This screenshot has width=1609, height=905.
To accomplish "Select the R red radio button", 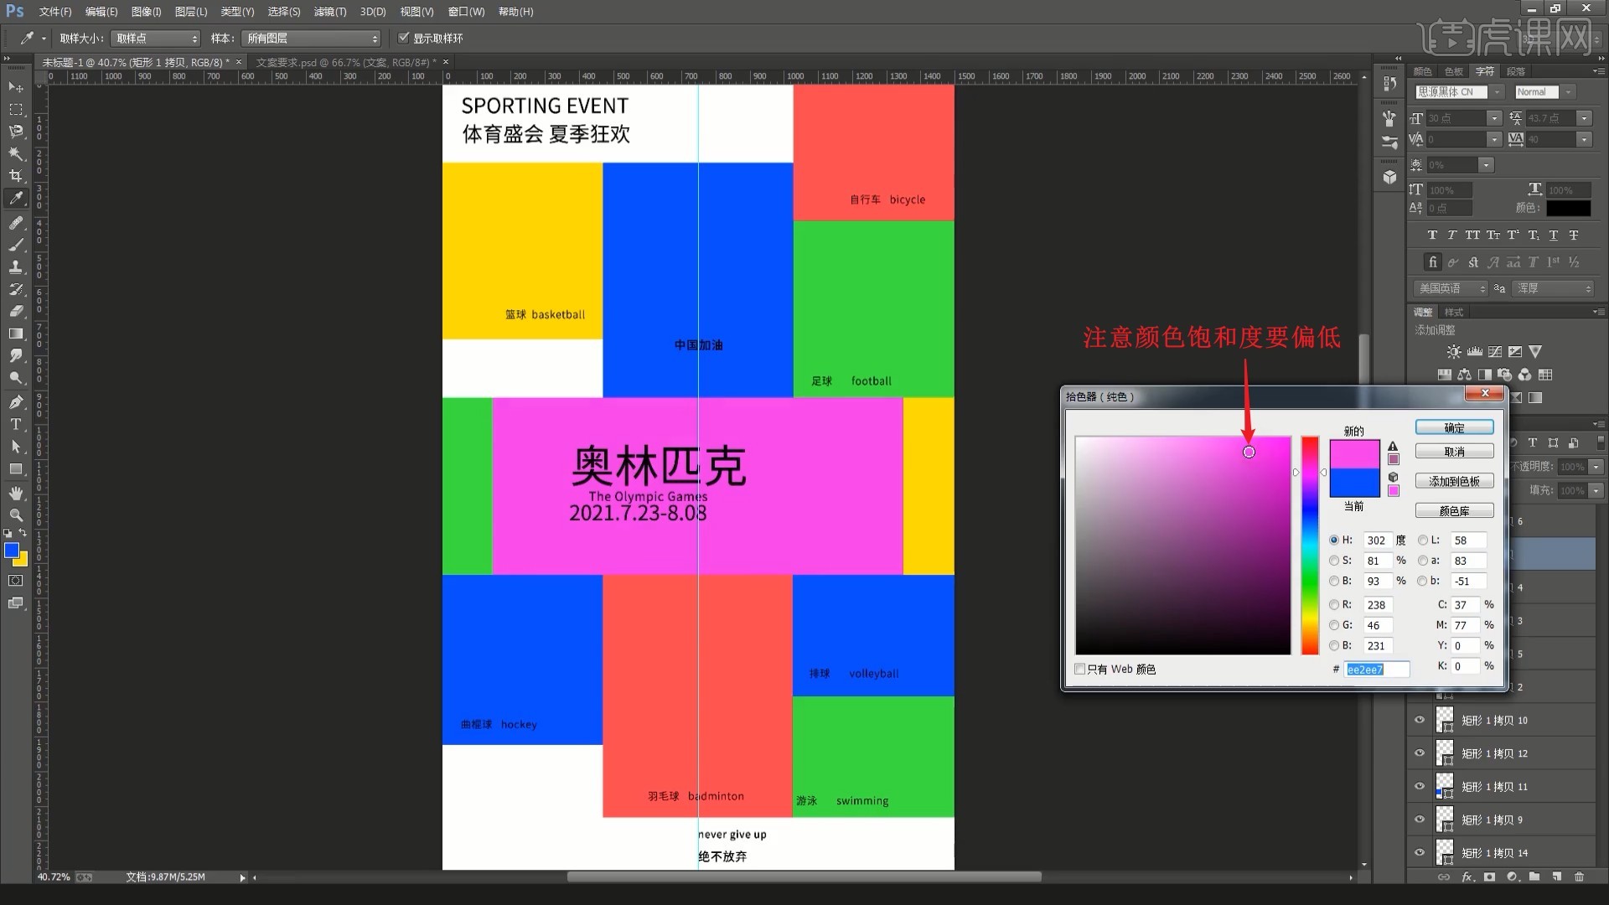I will point(1334,605).
